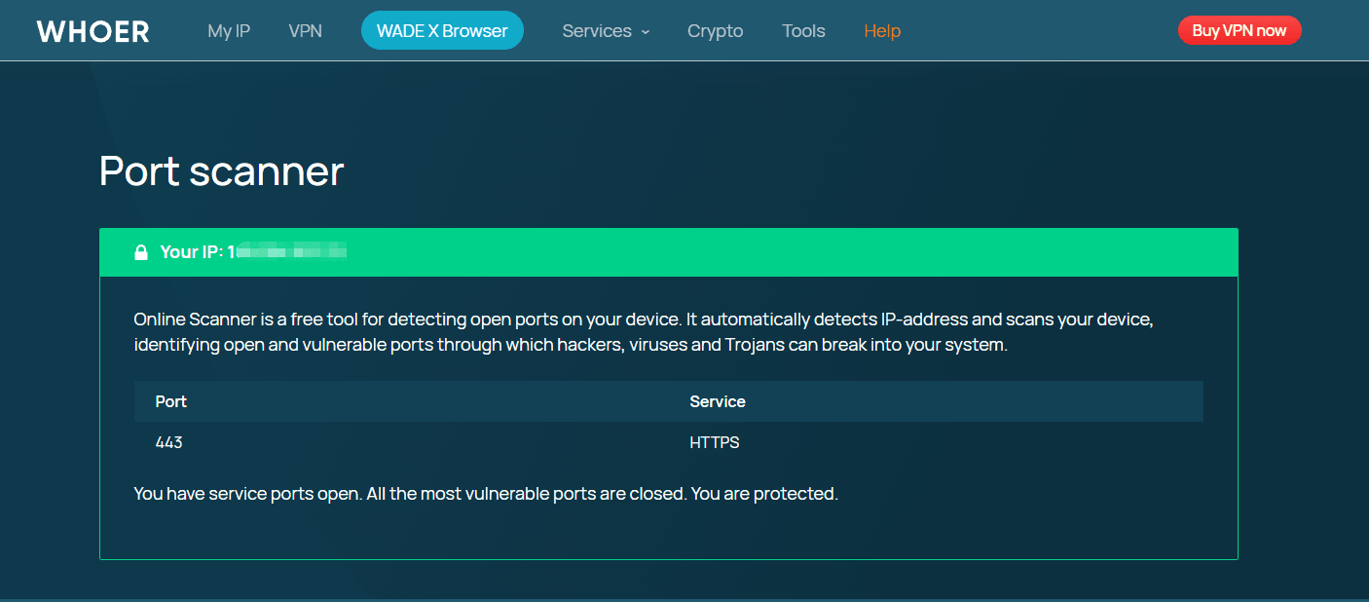Go to the My IP page
The image size is (1369, 602).
[229, 31]
